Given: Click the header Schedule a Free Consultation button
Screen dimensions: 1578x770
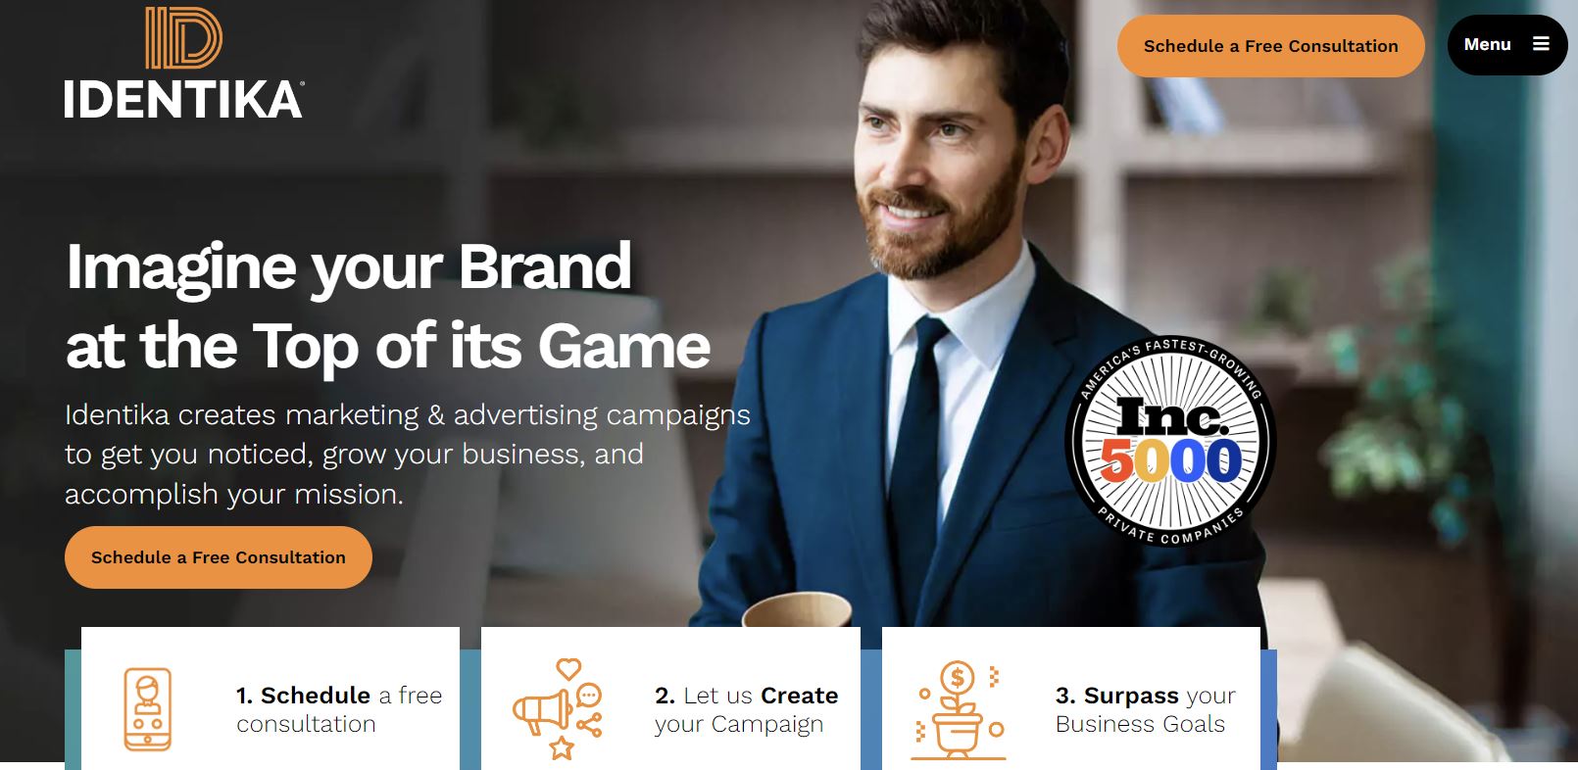Looking at the screenshot, I should pyautogui.click(x=1270, y=46).
